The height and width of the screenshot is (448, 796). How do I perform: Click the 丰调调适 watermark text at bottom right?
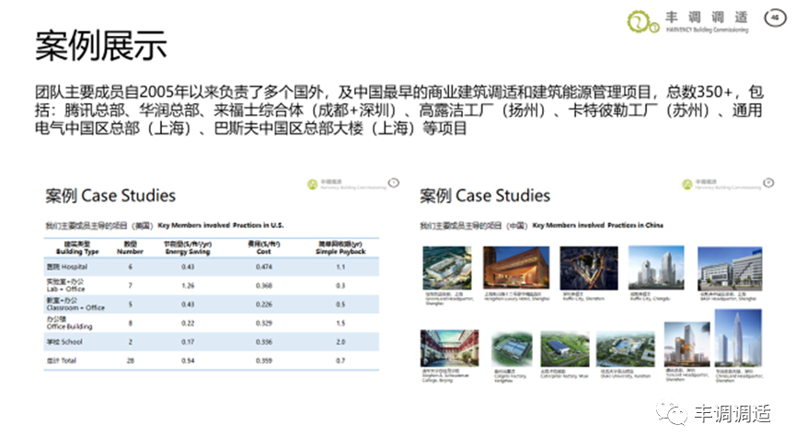tap(732, 415)
